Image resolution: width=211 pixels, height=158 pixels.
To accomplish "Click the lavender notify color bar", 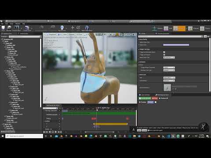I will [176, 45].
